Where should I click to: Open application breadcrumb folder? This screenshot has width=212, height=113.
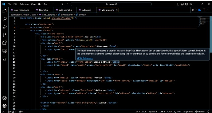point(16,15)
